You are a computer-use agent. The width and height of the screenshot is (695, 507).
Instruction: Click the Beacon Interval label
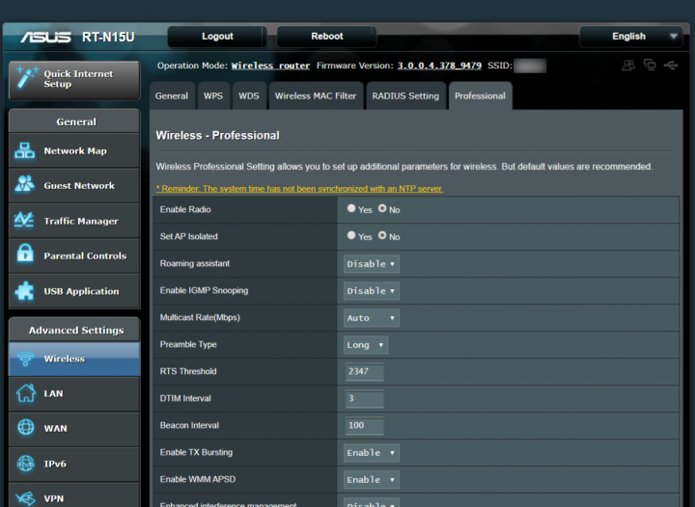point(189,426)
